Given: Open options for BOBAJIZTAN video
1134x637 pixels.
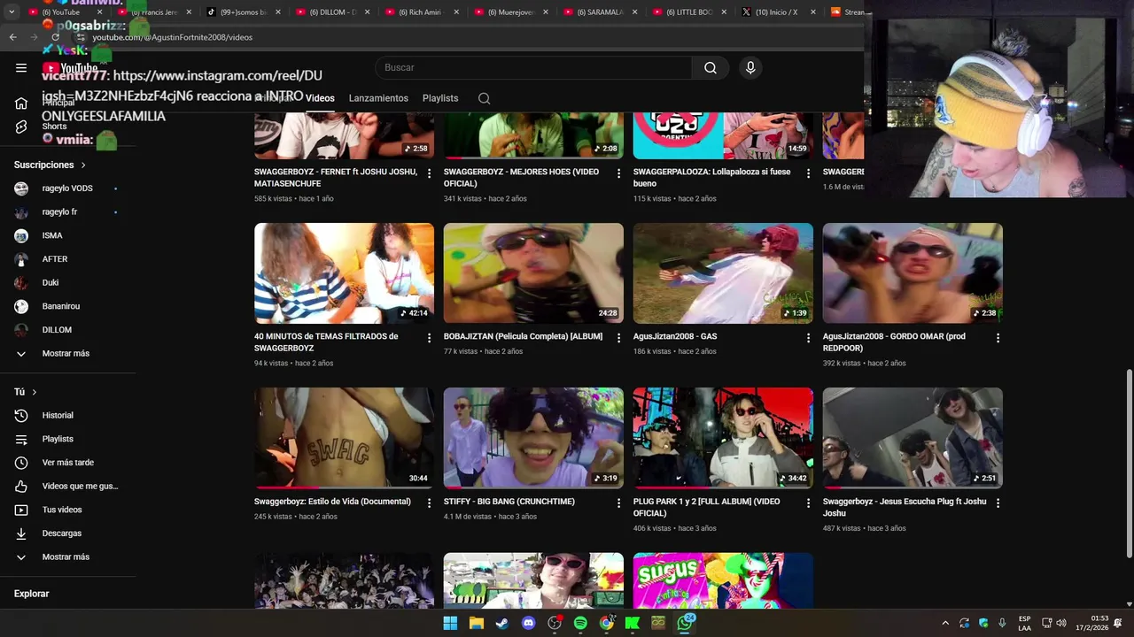Looking at the screenshot, I should pyautogui.click(x=619, y=338).
